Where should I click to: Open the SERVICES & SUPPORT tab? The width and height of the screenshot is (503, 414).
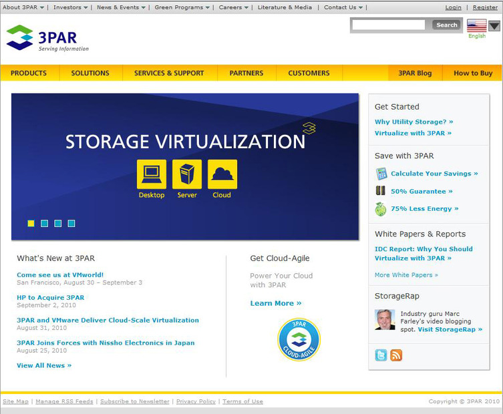pos(169,73)
